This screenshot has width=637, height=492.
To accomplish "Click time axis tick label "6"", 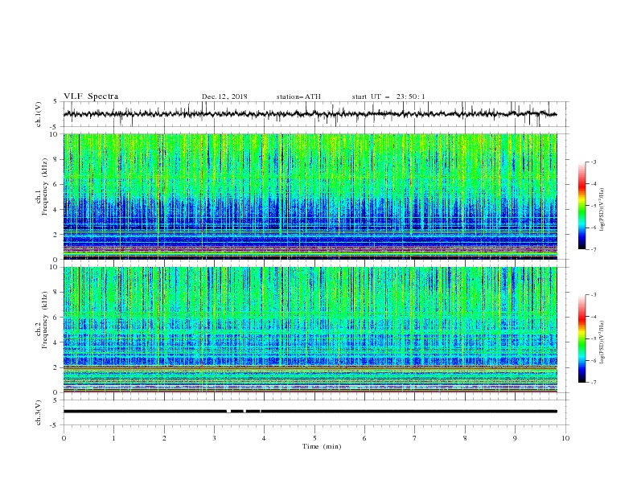I will tap(365, 438).
